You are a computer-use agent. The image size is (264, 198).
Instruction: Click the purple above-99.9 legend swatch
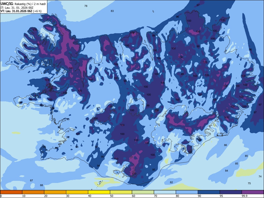pyautogui.click(x=253, y=192)
